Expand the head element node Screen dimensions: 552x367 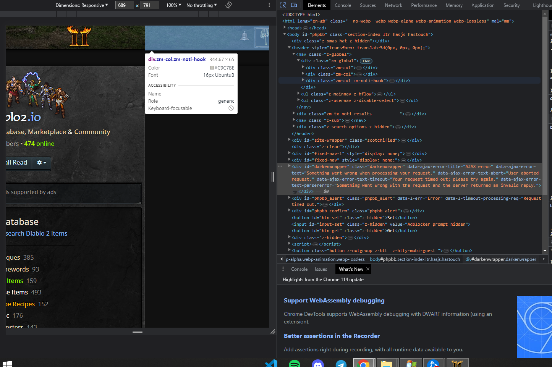pyautogui.click(x=285, y=28)
